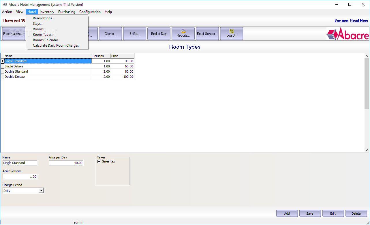The width and height of the screenshot is (370, 225).
Task: Click the Price column header
Action: point(123,56)
